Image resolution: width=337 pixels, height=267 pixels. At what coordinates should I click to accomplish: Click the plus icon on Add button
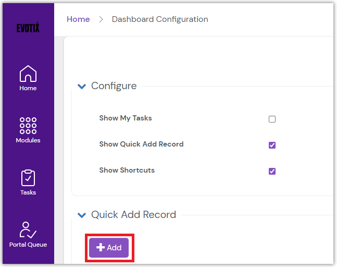pyautogui.click(x=101, y=248)
